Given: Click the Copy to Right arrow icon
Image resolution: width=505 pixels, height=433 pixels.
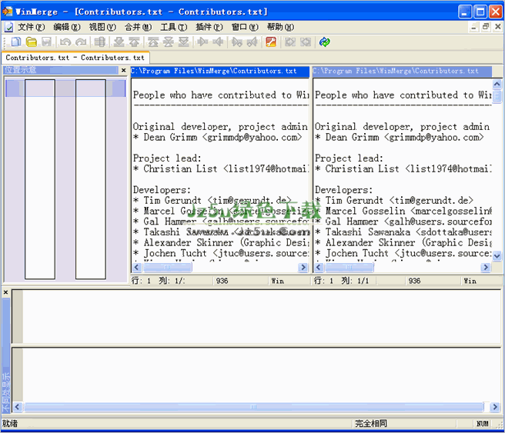Looking at the screenshot, I should (202, 42).
